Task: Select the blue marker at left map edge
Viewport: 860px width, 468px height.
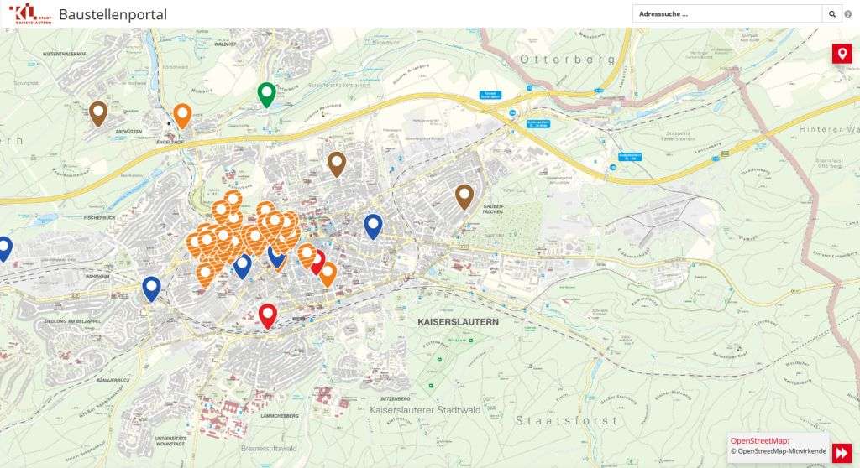Action: point(4,247)
